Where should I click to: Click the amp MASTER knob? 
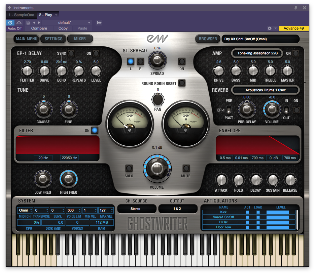point(287,71)
